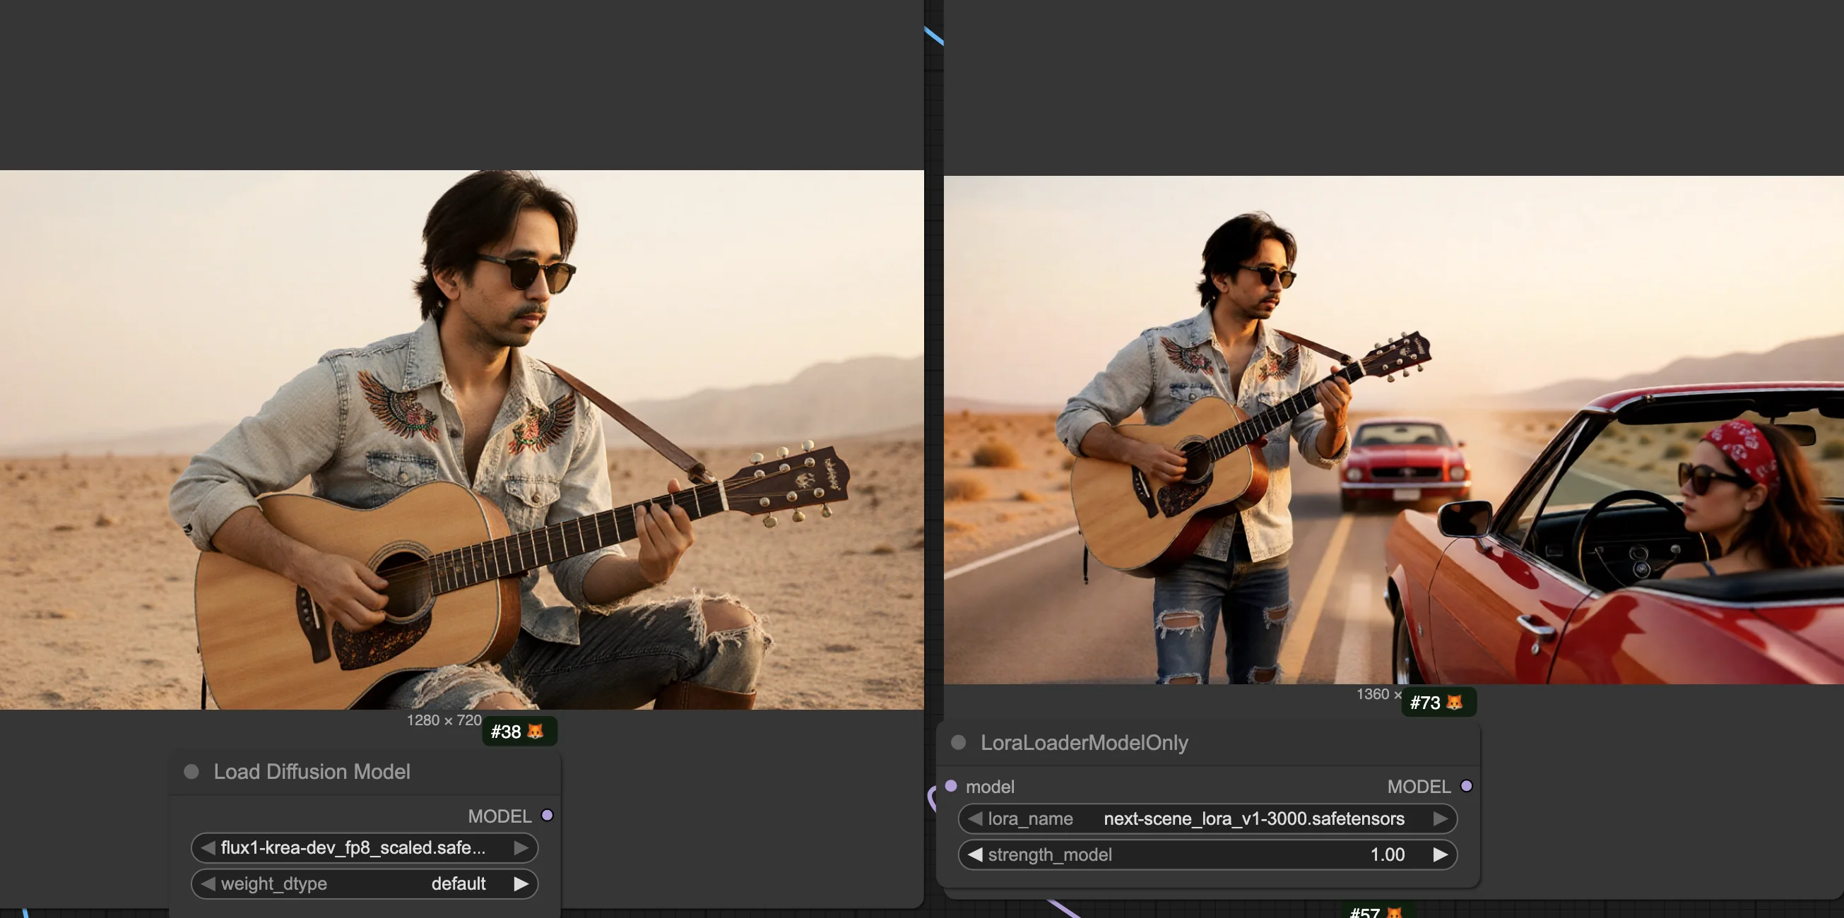
Task: Click the model input dot on LoraLoaderModelOnly
Action: [951, 787]
